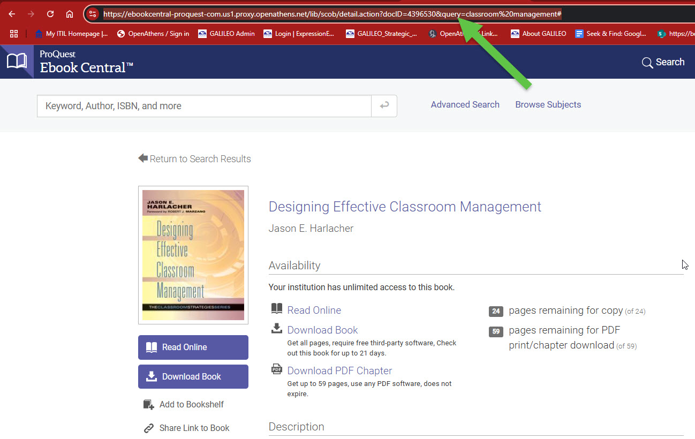Open OpenAthens / Sign in bookmark
This screenshot has height=439, width=695.
pyautogui.click(x=153, y=34)
